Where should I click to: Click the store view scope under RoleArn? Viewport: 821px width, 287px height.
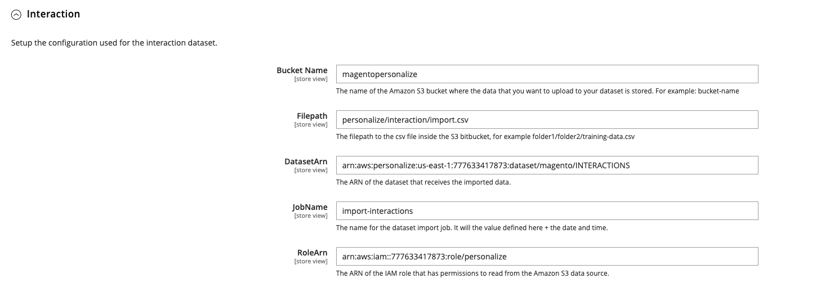[x=310, y=261]
